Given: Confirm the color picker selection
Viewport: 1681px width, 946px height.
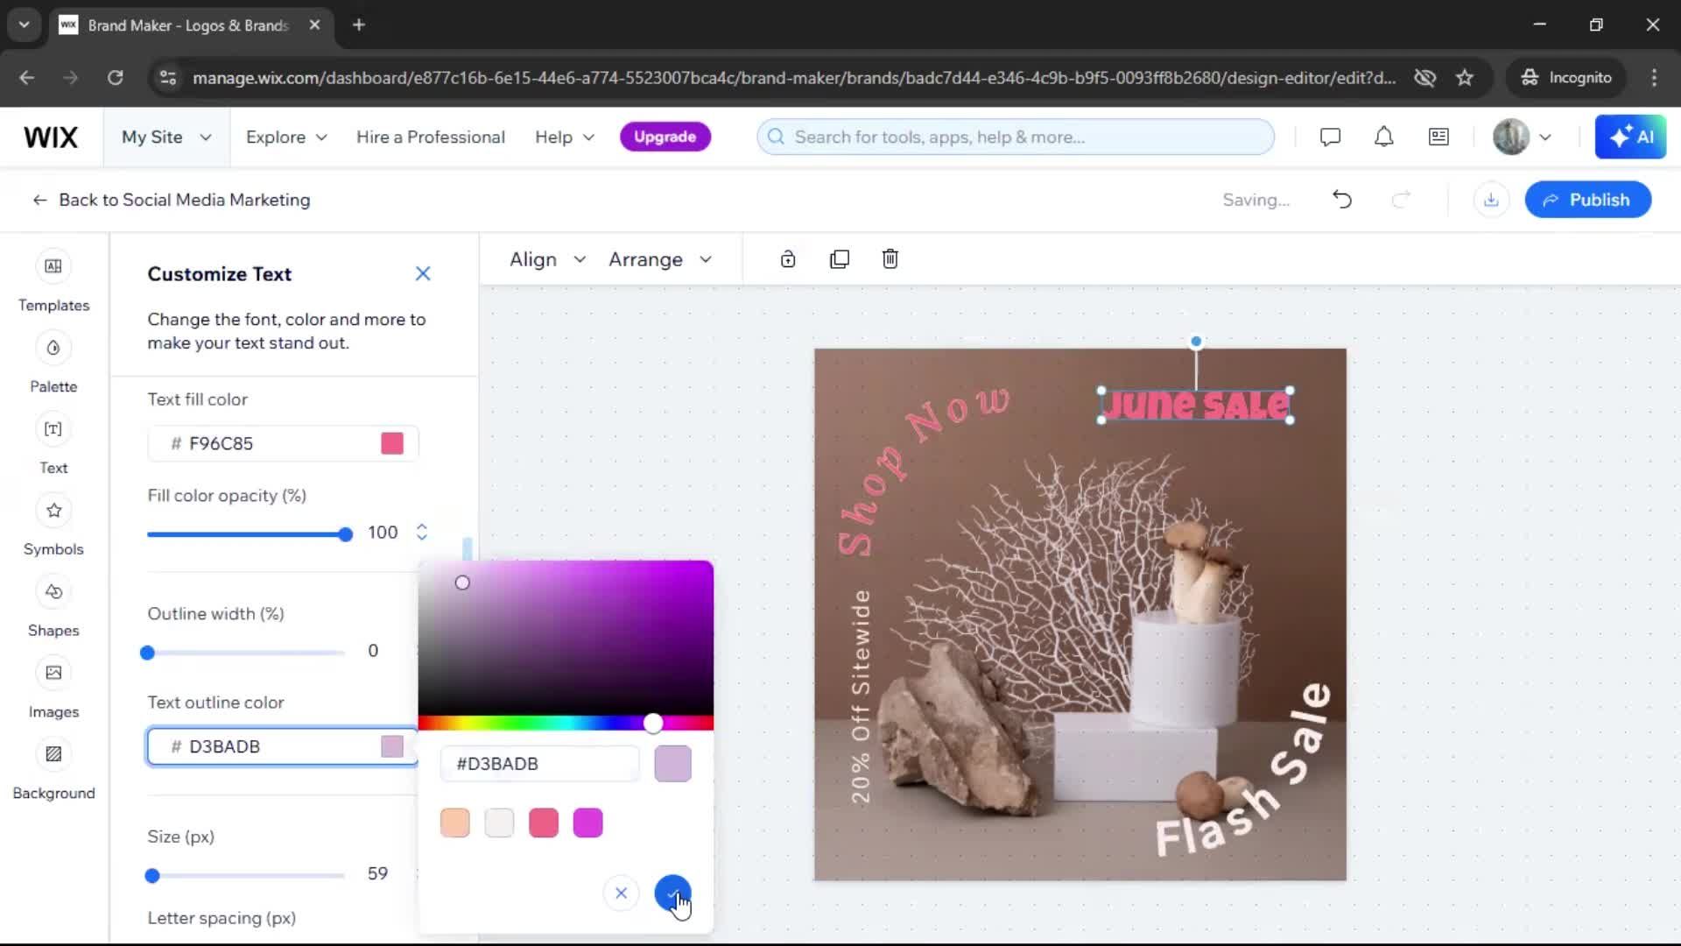Looking at the screenshot, I should [x=672, y=893].
